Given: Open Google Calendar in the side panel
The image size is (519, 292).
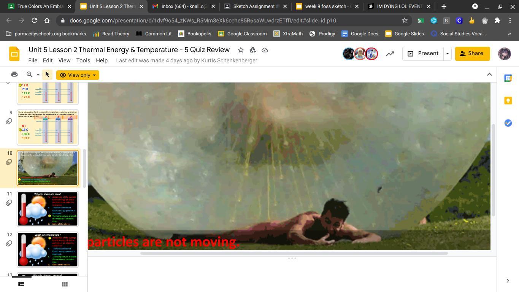Looking at the screenshot, I should tap(508, 78).
